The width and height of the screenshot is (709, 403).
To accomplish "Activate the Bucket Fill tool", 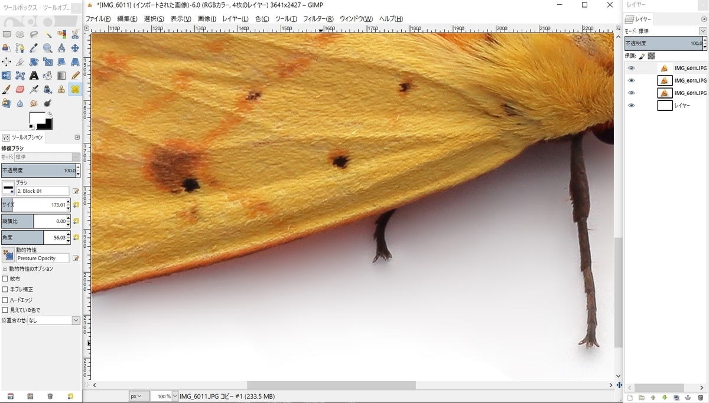I will tap(47, 76).
